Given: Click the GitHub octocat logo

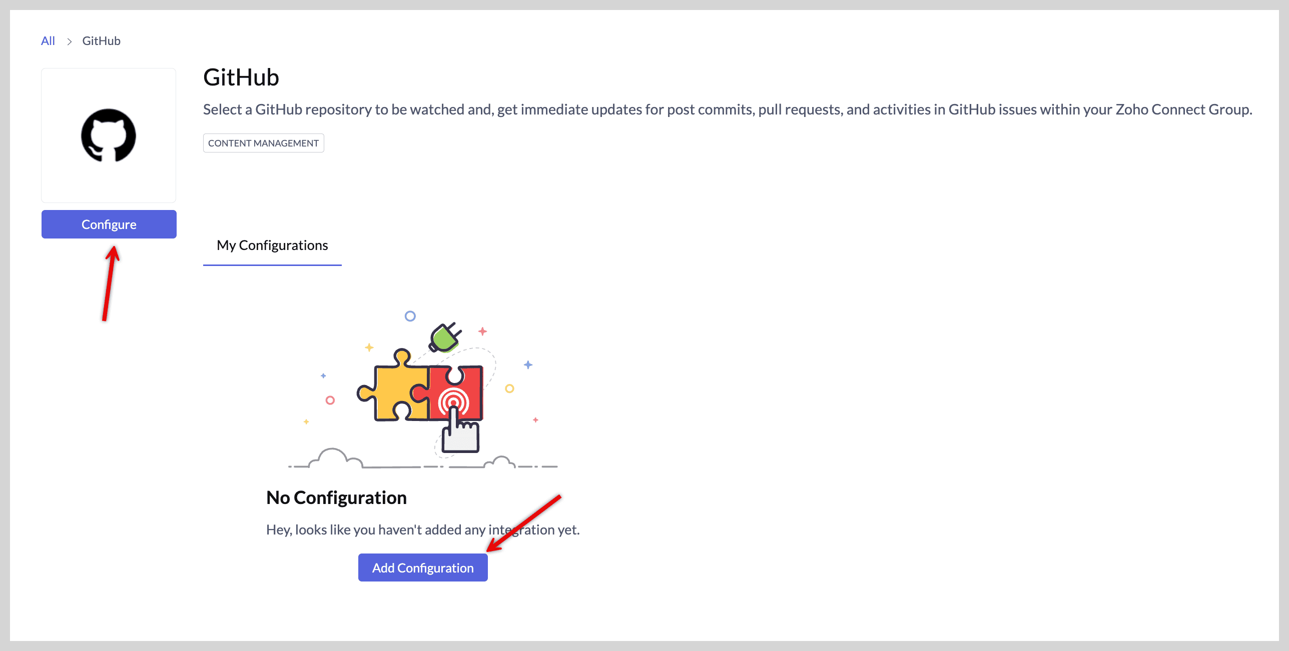Looking at the screenshot, I should pos(109,135).
